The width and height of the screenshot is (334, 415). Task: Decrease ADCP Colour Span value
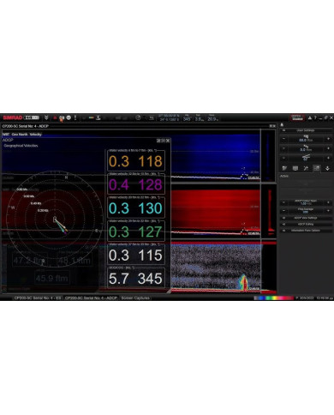point(283,202)
